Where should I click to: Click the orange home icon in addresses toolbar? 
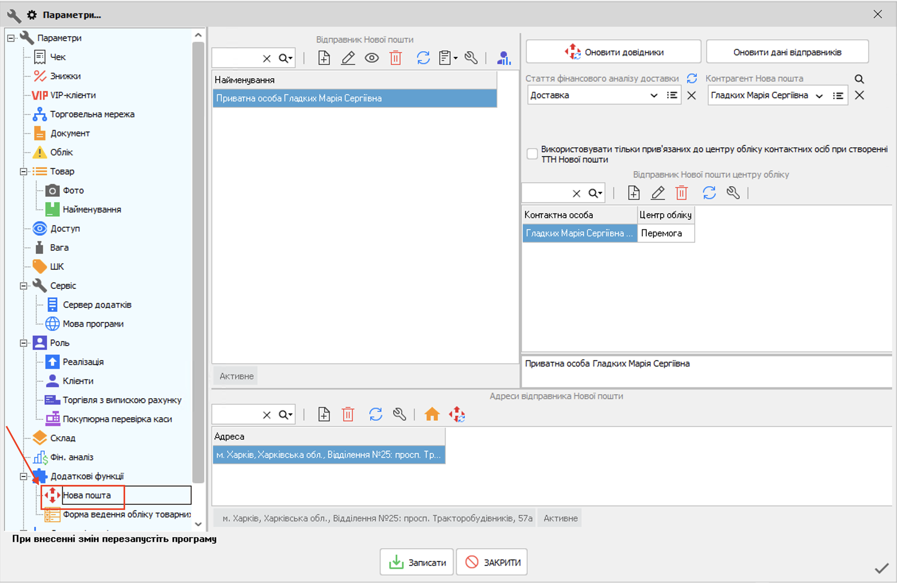click(432, 415)
